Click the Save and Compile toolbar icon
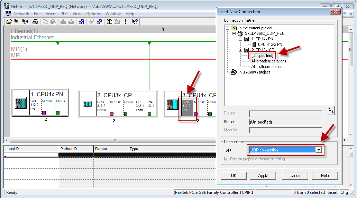Viewport: 357px width, 198px height. [25, 22]
